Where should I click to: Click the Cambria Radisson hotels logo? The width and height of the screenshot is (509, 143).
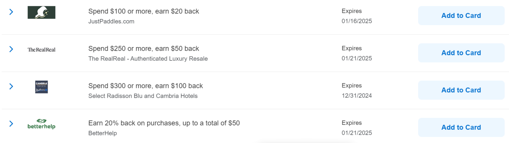(x=41, y=87)
